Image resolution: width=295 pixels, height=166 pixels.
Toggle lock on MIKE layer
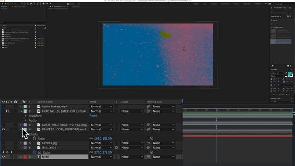(15, 157)
